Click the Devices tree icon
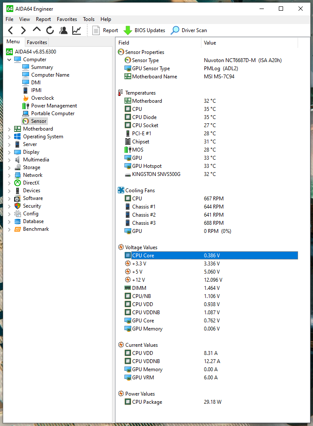 point(18,191)
